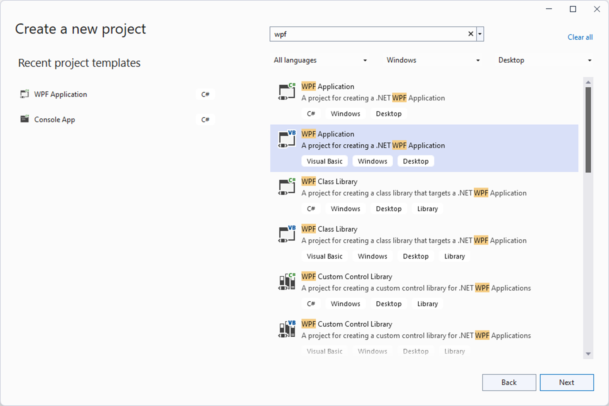Click the Library tag under C# WPF Class Library

click(x=428, y=209)
